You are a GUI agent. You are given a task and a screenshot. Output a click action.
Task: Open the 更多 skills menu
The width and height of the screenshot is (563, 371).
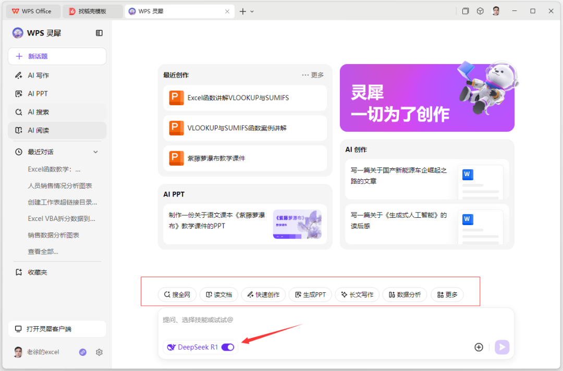point(447,294)
